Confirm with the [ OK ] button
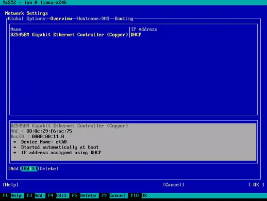267x201 pixels. coord(256,184)
